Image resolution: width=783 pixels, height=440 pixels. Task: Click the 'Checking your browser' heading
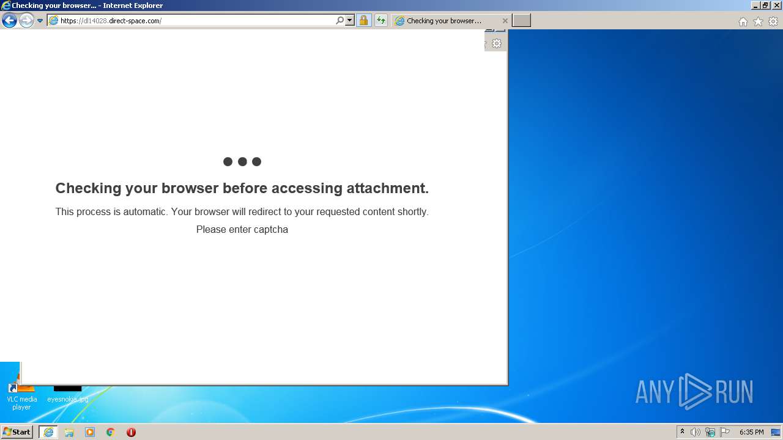point(242,188)
